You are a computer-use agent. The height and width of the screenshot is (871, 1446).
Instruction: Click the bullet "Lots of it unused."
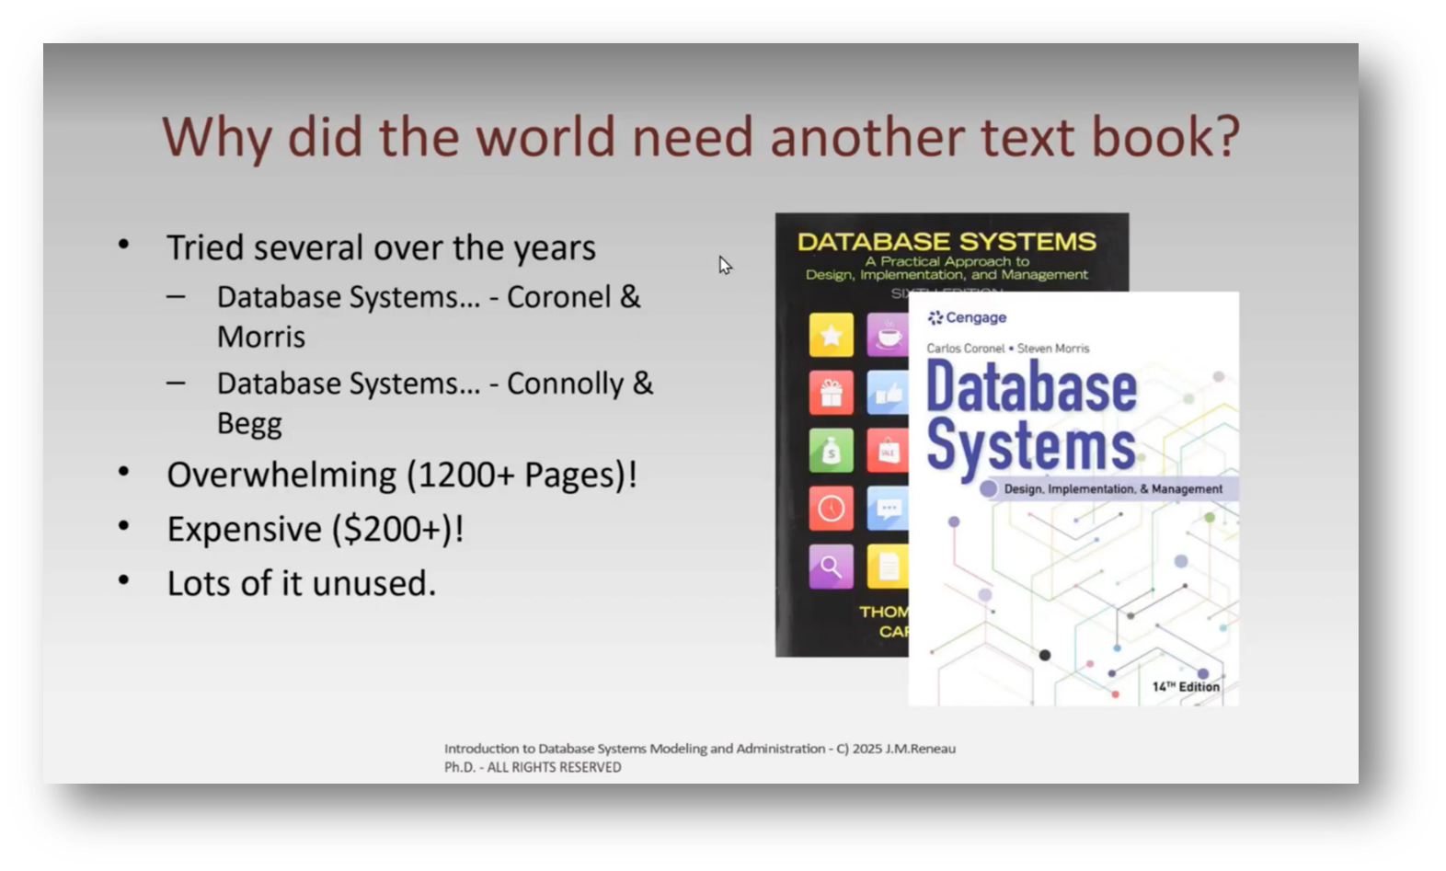pyautogui.click(x=302, y=583)
